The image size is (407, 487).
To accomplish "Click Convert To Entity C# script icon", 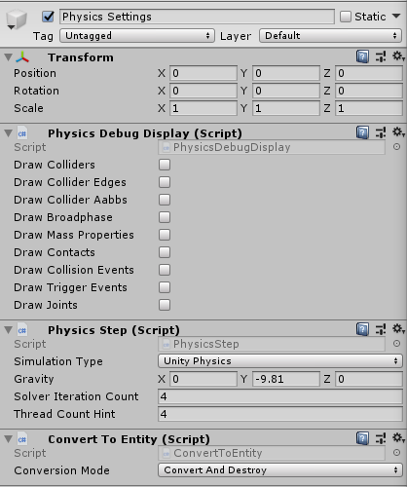I will (x=22, y=439).
